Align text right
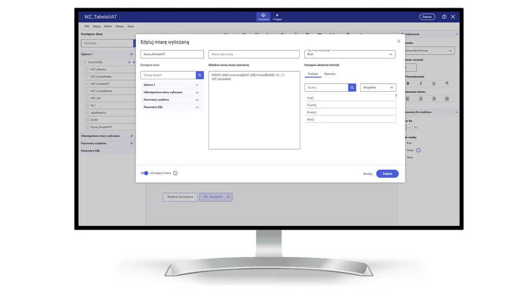Viewport: 529px width, 296px height. click(x=434, y=99)
